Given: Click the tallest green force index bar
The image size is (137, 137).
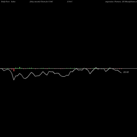Looking at the screenshot, I should [20, 68].
